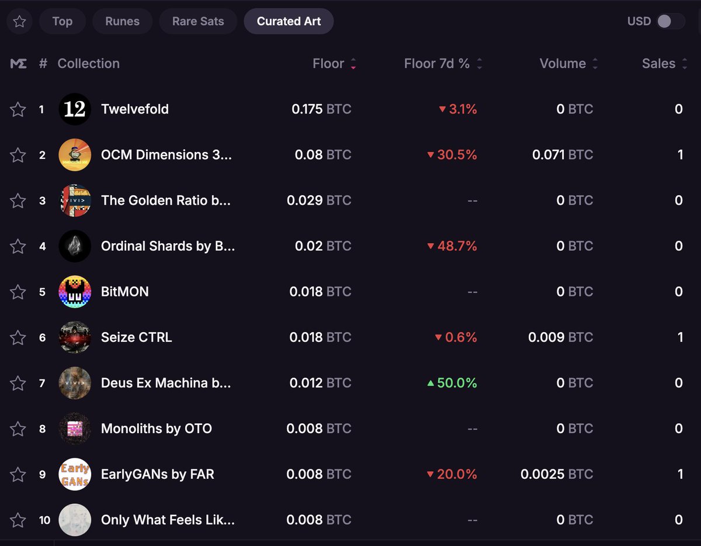Select the Curated Art filter
Viewport: 701px width, 546px height.
(288, 21)
